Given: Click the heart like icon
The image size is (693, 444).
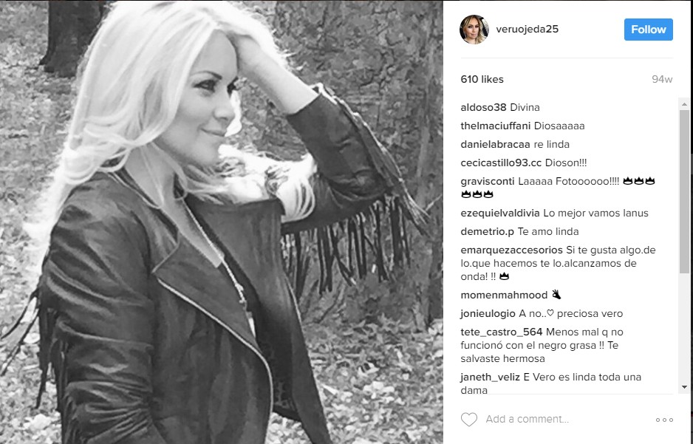Looking at the screenshot, I should [x=469, y=420].
